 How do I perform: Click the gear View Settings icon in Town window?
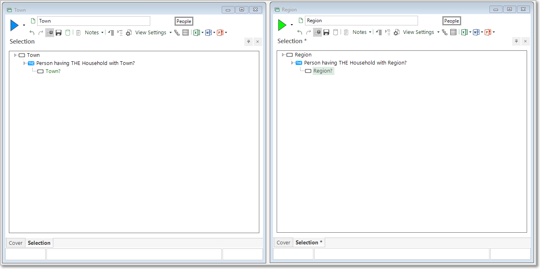pyautogui.click(x=129, y=33)
